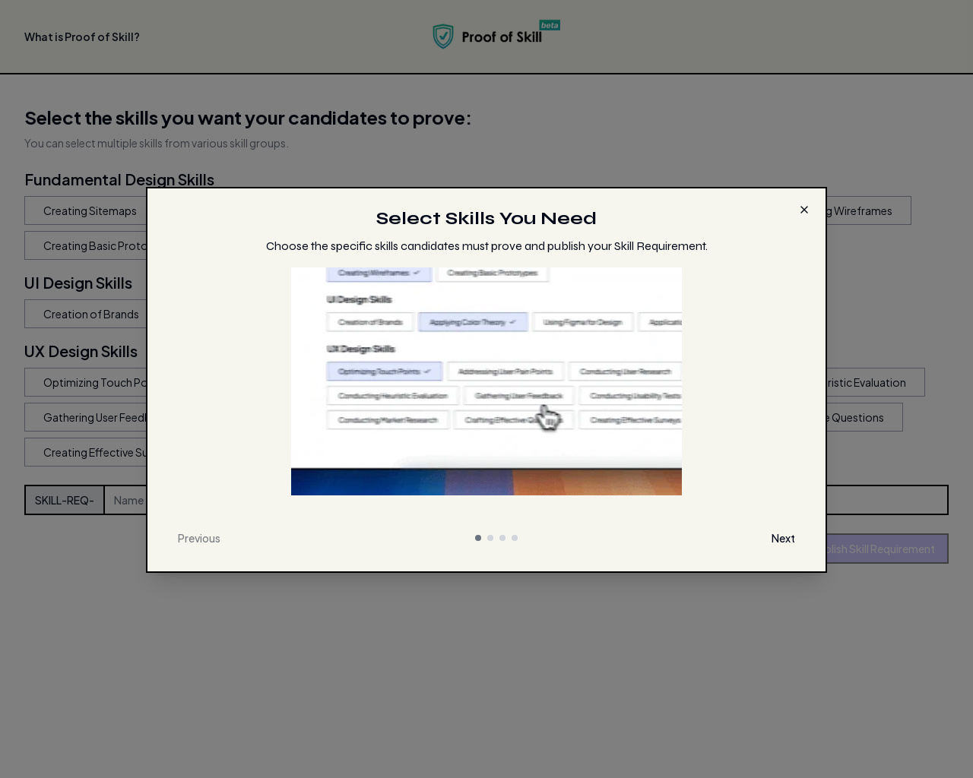Click the Next button in the dialog
Screen dimensions: 973x778
click(783, 539)
